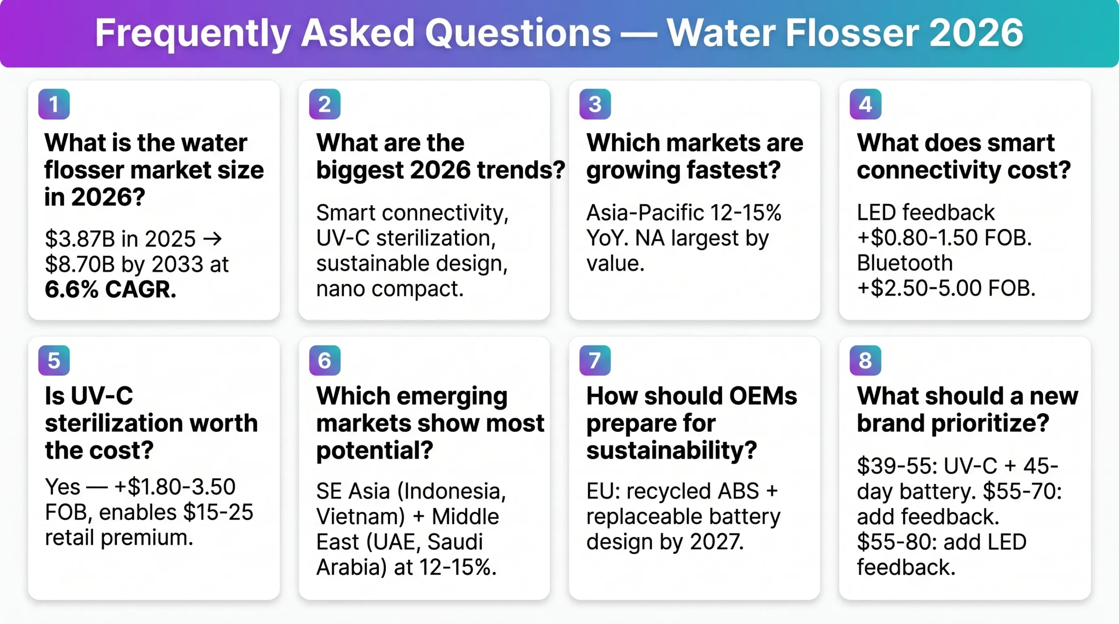The width and height of the screenshot is (1119, 624).
Task: Select the number 3 badge icon
Action: (595, 104)
